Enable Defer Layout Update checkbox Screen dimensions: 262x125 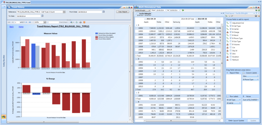point(227,121)
